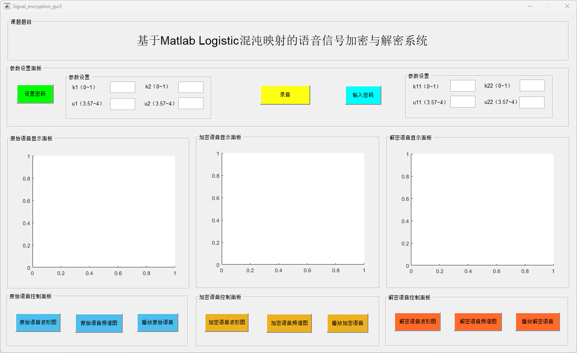Click the u22（3.57~4）label
Screen dimensions: 577x353
pyautogui.click(x=501, y=102)
